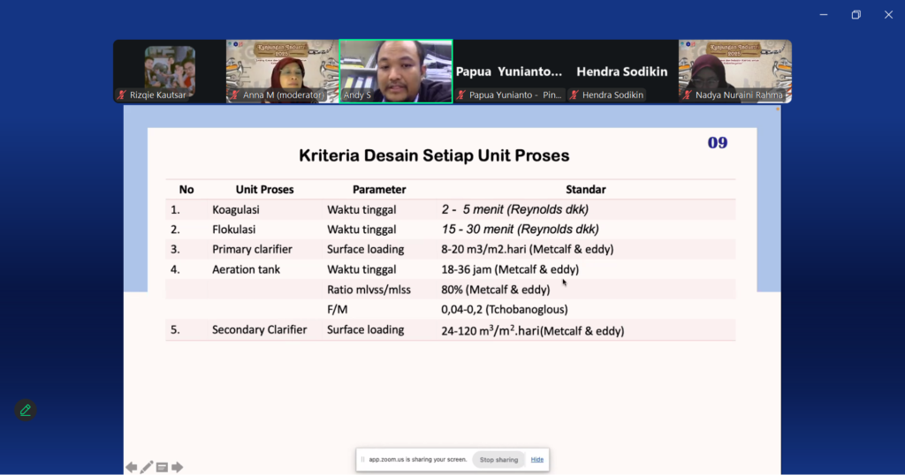Image resolution: width=905 pixels, height=475 pixels.
Task: Minimize the Zoom meeting window
Action: coord(824,14)
